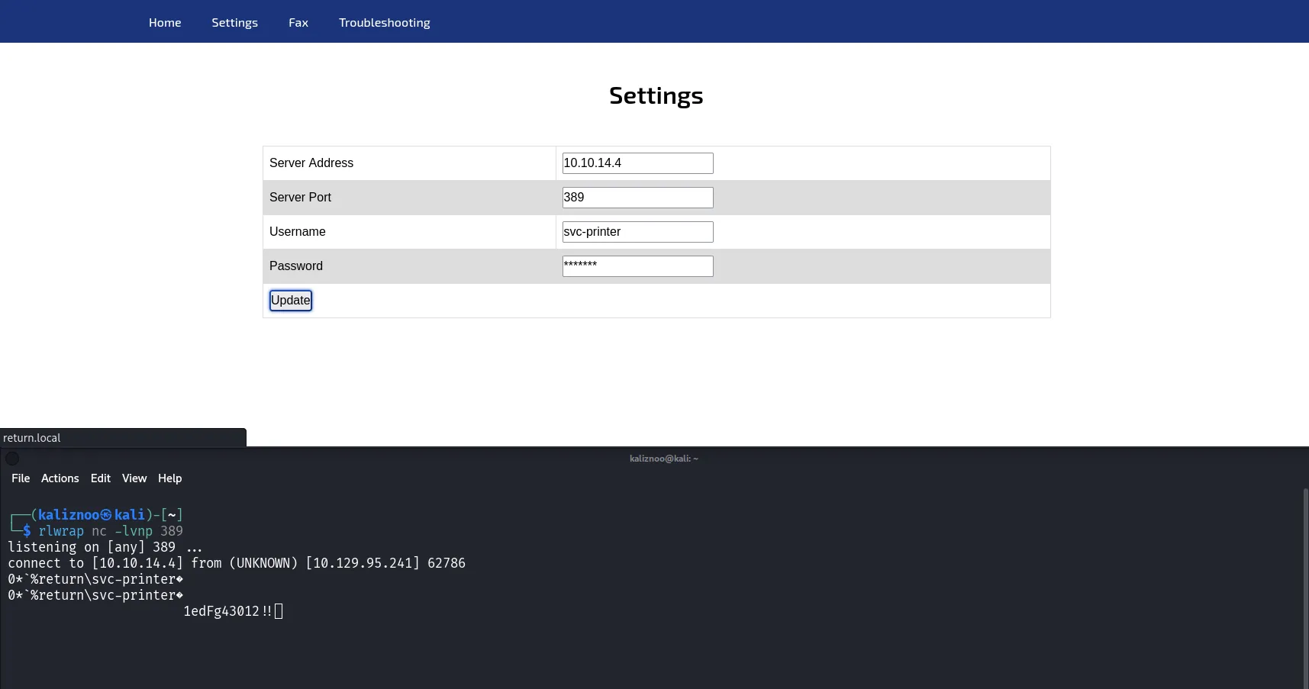Open the Home navigation link
1309x689 pixels.
pos(165,23)
